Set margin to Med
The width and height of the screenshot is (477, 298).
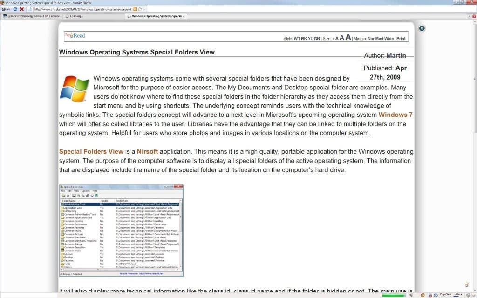tap(379, 39)
